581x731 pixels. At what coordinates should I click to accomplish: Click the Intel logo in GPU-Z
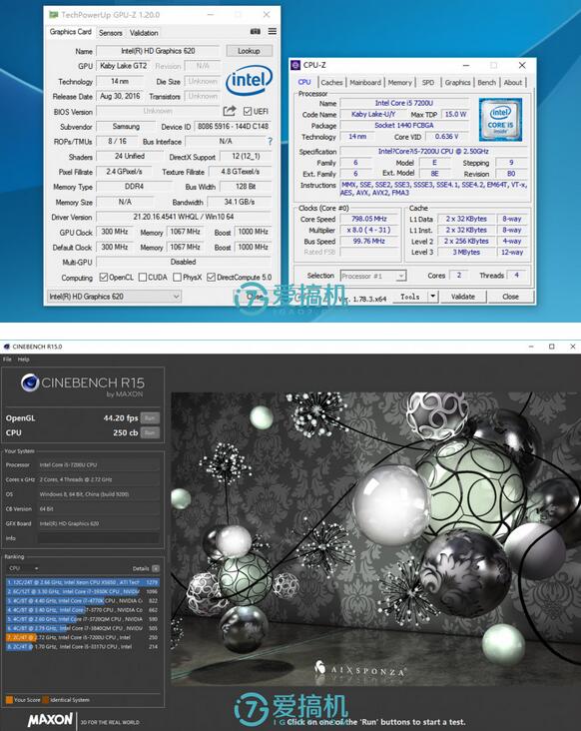pos(249,80)
